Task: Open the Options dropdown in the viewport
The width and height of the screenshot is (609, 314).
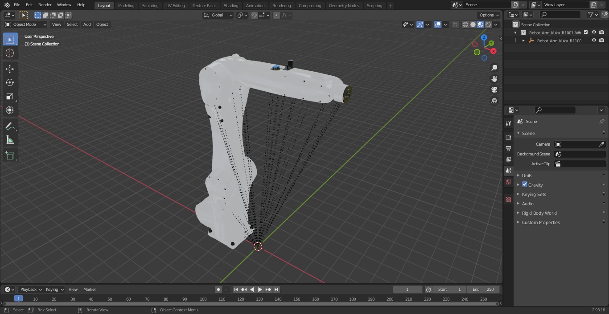Action: (x=489, y=15)
